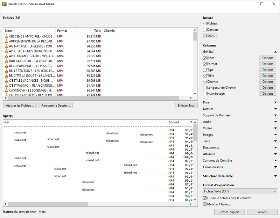Click the file icon next to "BEAU PAPA NOEL"

click(7, 66)
